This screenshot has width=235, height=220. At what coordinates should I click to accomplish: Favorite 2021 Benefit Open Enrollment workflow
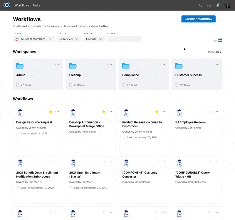pyautogui.click(x=51, y=162)
